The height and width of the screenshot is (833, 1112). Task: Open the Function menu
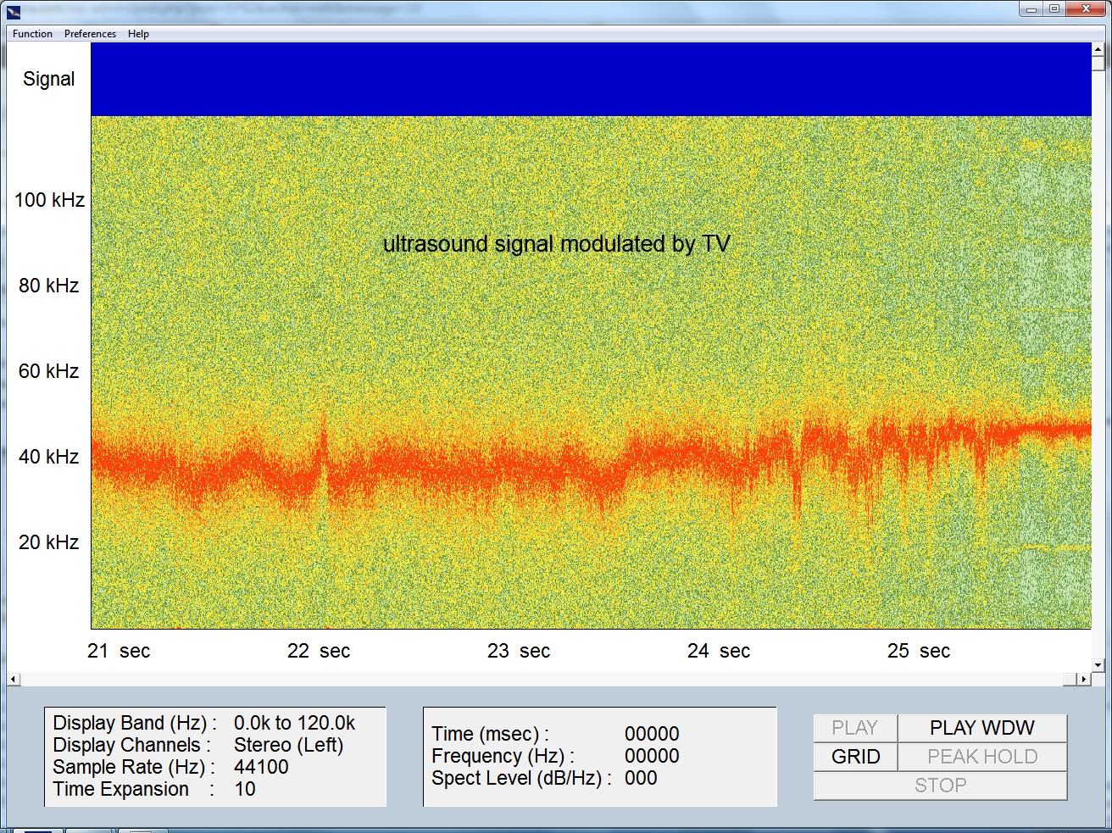pyautogui.click(x=32, y=34)
